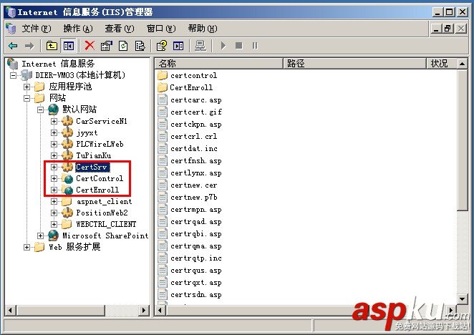Viewport: 474px width, 335px height.
Task: Restore the inner MMC child window
Action: click(448, 29)
